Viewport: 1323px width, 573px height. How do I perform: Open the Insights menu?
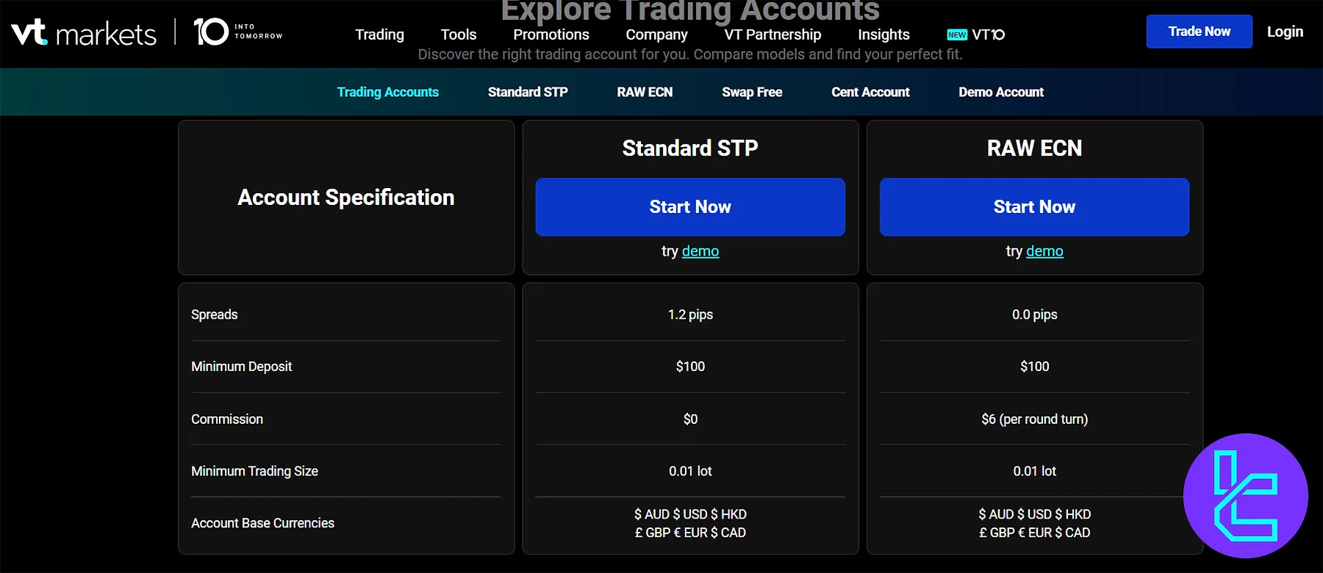click(883, 35)
